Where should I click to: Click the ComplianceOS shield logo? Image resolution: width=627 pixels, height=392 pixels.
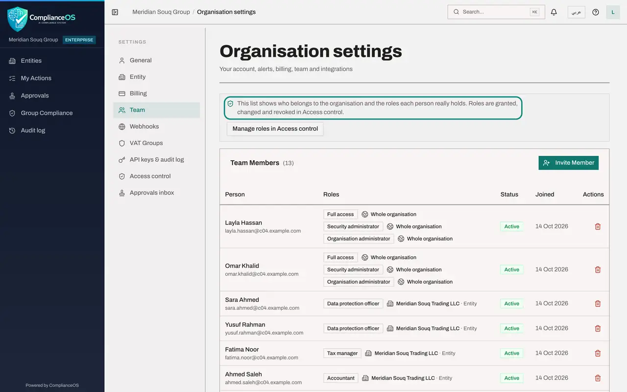click(18, 19)
